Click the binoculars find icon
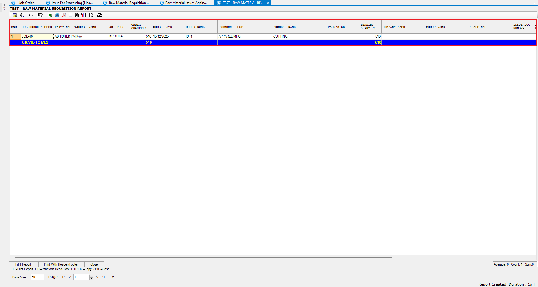 point(77,15)
